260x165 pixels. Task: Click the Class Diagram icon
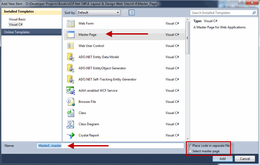click(70, 124)
